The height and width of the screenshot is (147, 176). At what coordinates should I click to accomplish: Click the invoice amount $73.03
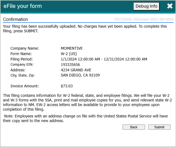coord(67,86)
